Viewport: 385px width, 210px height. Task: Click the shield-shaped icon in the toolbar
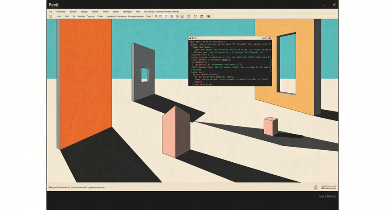click(x=189, y=16)
